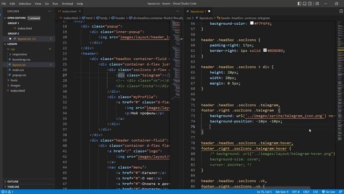344x194 pixels.
Task: Click the unsaved dot on layout.css tab
Action: coord(209,11)
